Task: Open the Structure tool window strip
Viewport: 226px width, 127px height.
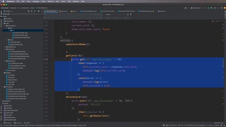Action: (1, 23)
